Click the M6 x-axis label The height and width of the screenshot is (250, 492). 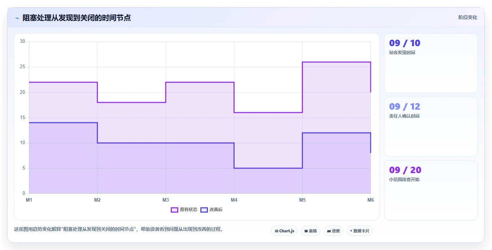370,200
